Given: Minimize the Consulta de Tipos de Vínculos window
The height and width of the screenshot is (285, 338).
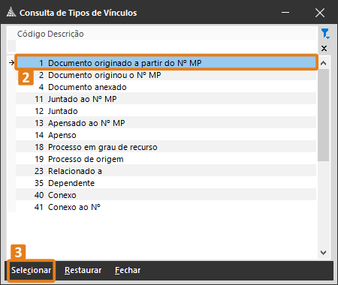Looking at the screenshot, I should [285, 12].
